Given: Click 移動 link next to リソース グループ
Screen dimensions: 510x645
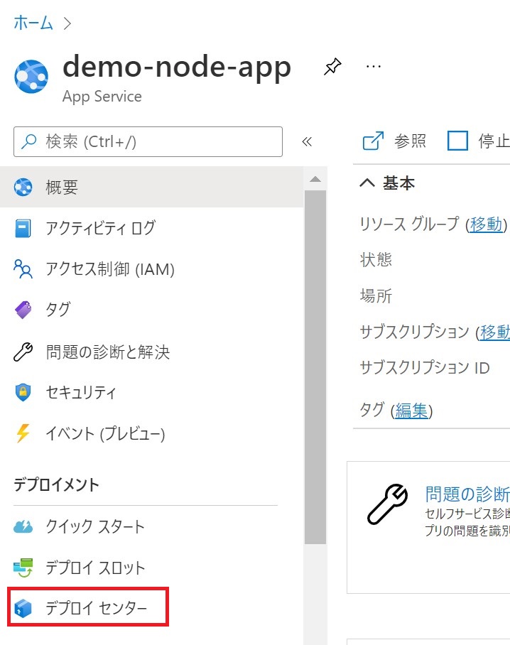Looking at the screenshot, I should pos(487,224).
